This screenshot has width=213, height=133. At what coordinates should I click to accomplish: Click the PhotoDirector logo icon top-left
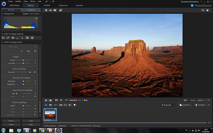point(4,4)
